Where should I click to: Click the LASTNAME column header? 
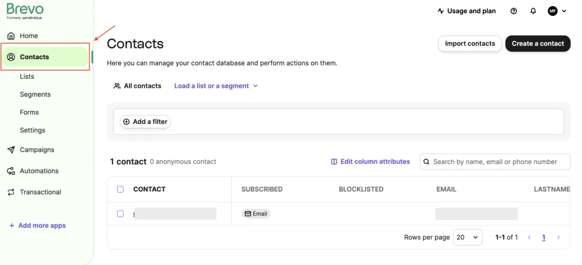point(552,189)
